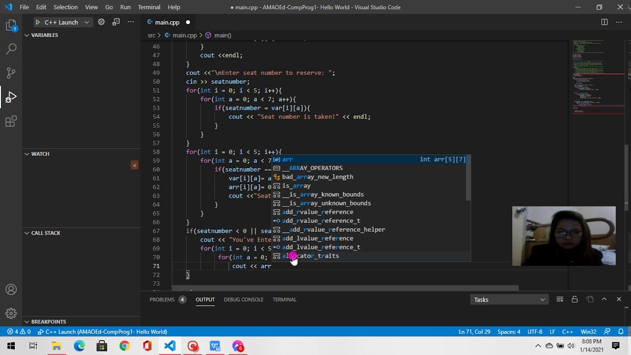Viewport: 631px width, 355px height.
Task: Collapse the WATCH section
Action: tap(27, 154)
